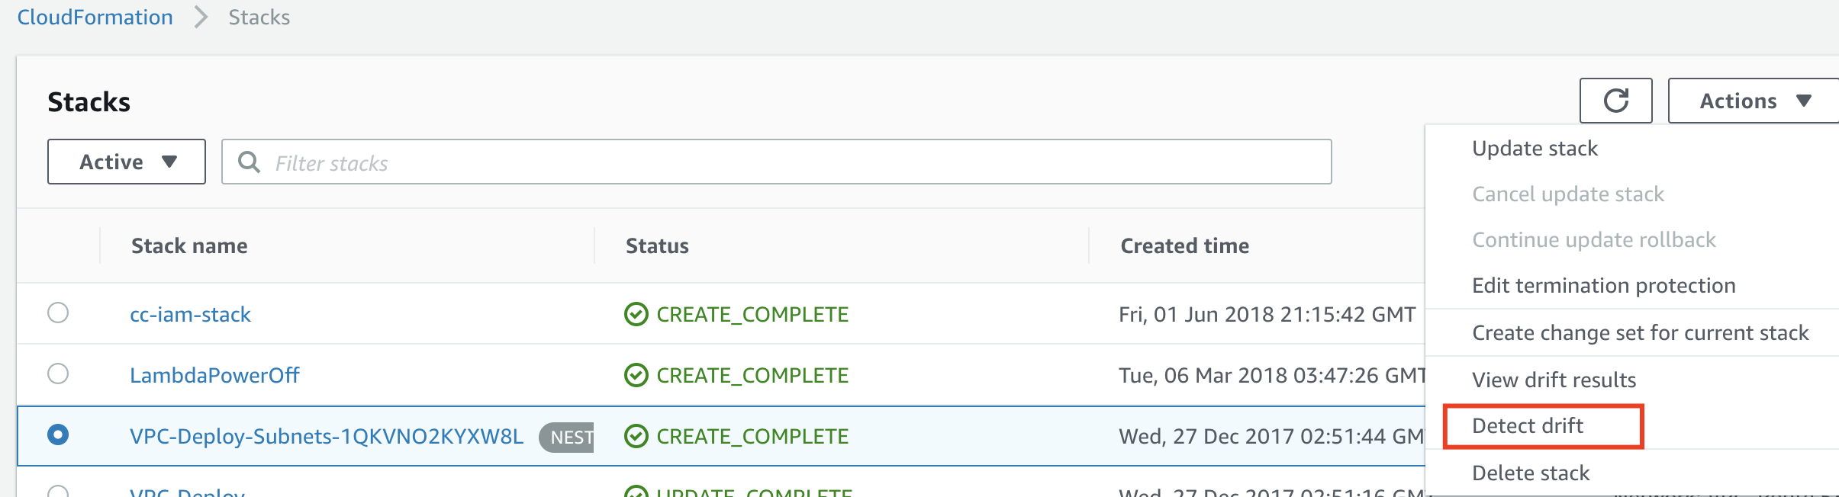Click the CloudFormation breadcrumb link
Viewport: 1839px width, 497px height.
95,17
